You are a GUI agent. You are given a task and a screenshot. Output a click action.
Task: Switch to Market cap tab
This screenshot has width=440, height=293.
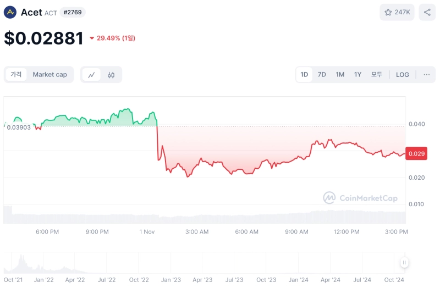pos(50,75)
